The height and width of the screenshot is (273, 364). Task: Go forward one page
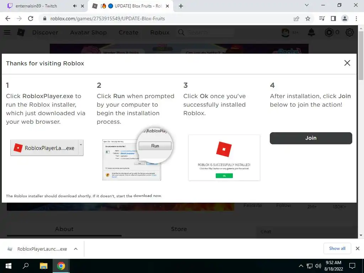(19, 18)
